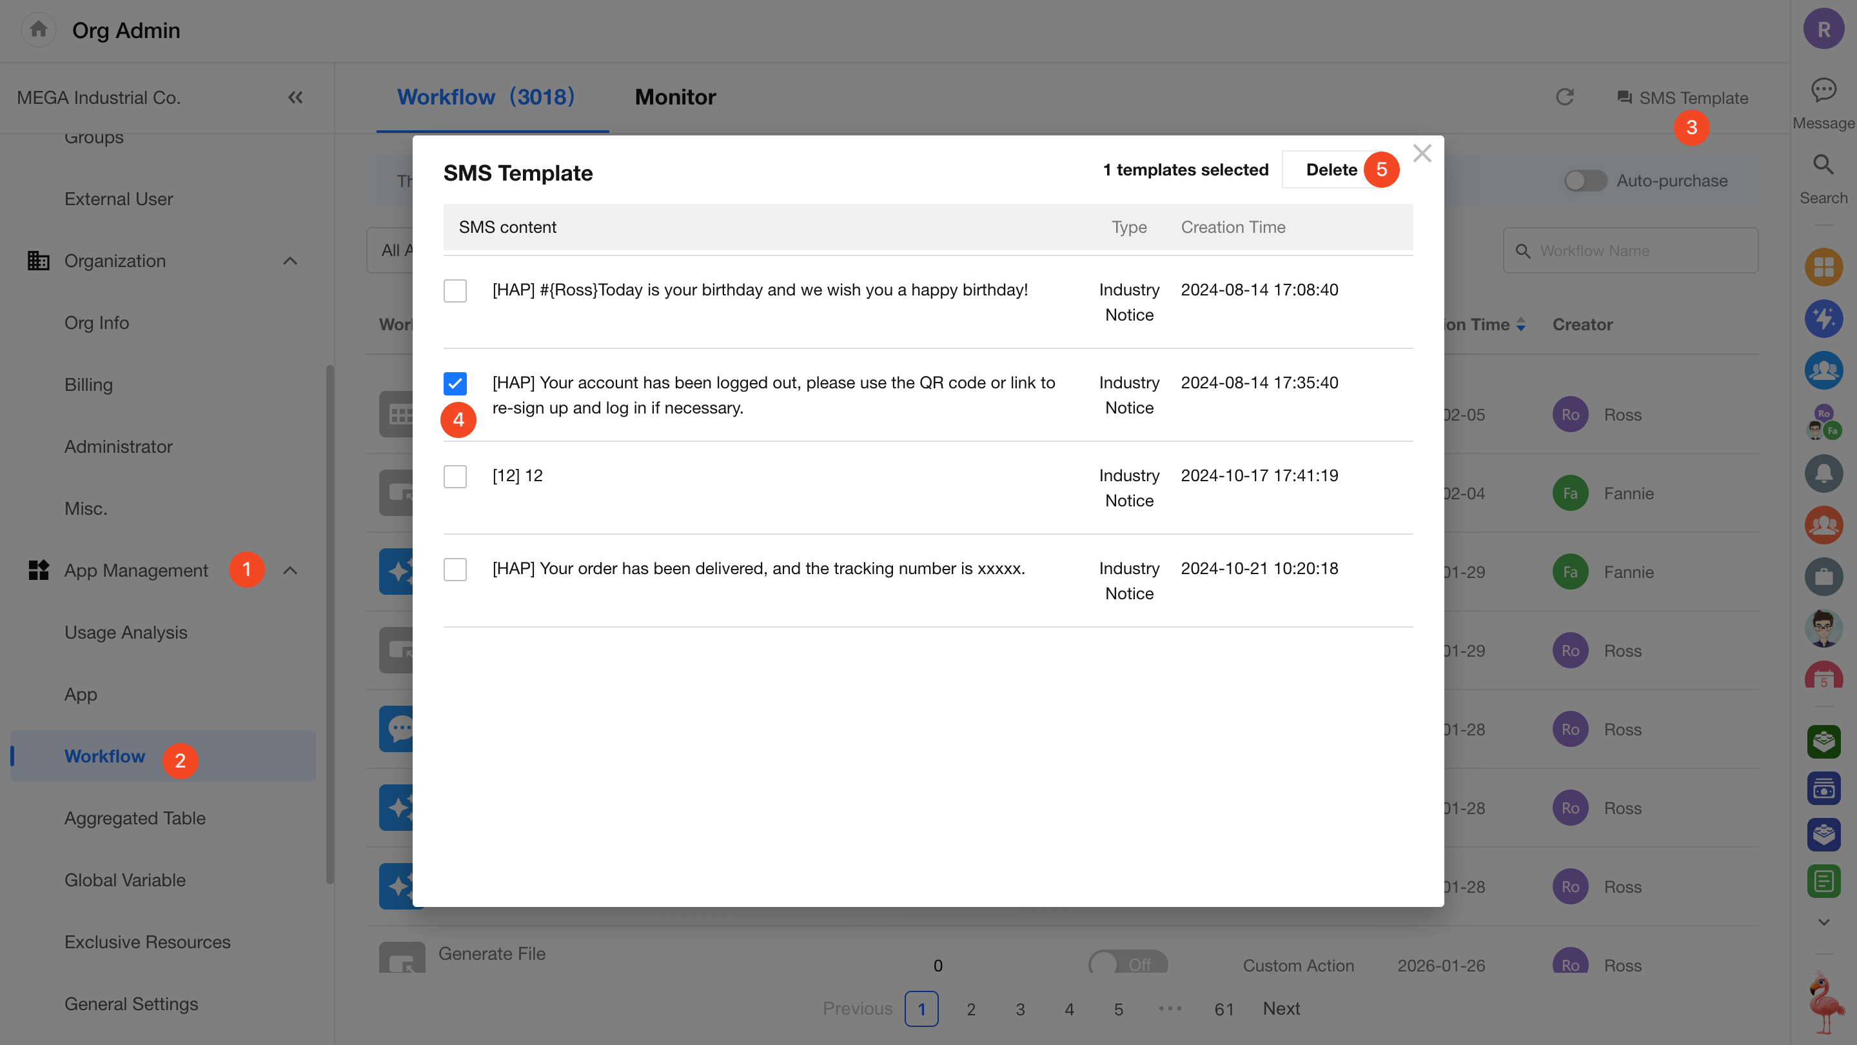Click the orange grid app icon
Viewport: 1857px width, 1045px height.
[x=1823, y=268]
